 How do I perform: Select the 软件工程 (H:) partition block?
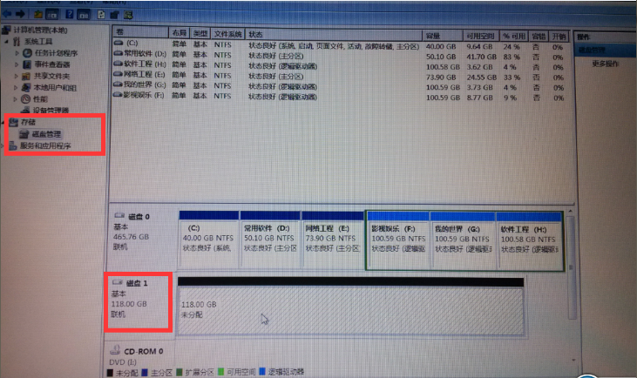pos(529,240)
